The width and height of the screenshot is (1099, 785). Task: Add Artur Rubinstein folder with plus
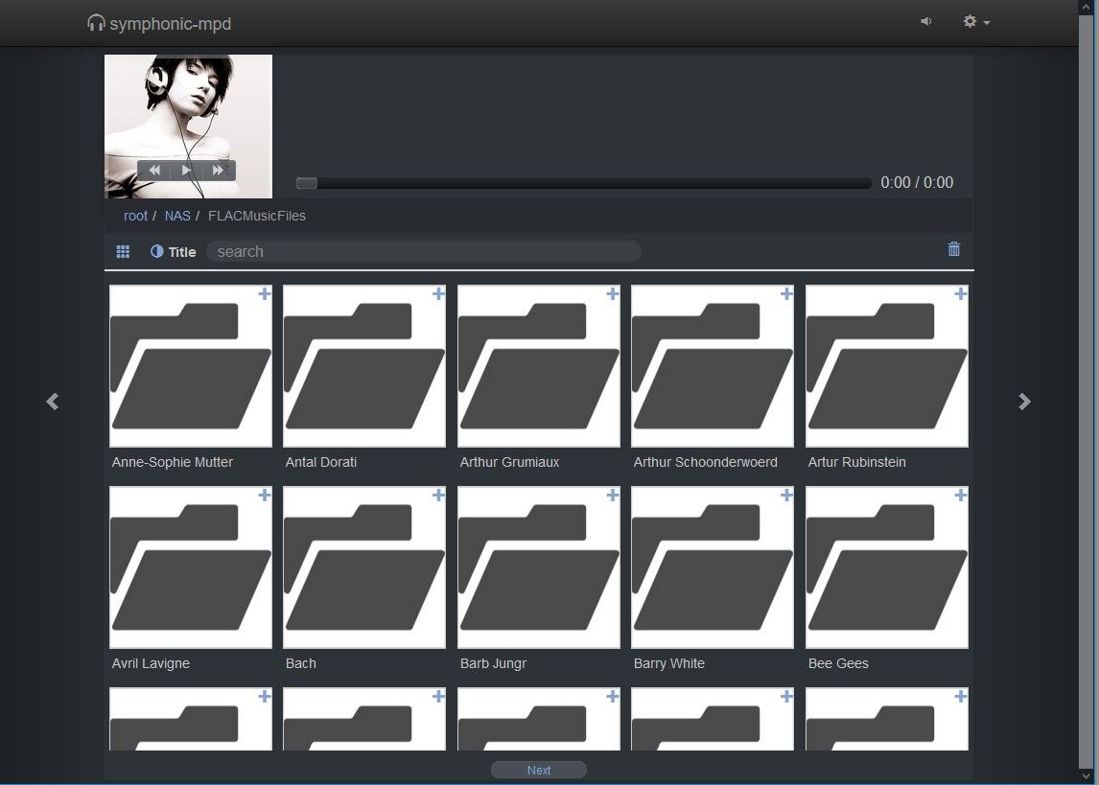click(x=960, y=293)
